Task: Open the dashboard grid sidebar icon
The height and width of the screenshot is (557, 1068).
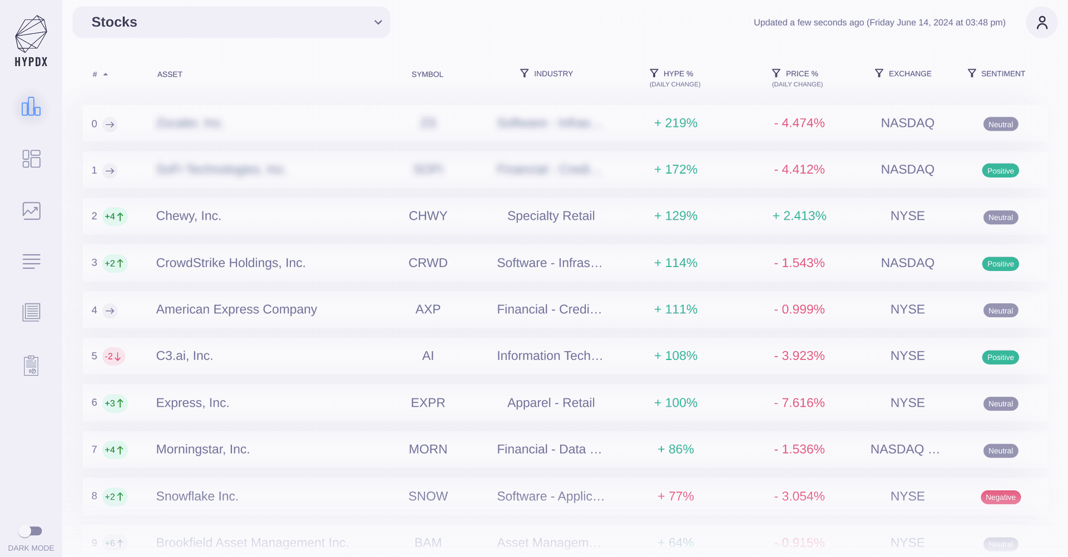Action: (x=31, y=159)
